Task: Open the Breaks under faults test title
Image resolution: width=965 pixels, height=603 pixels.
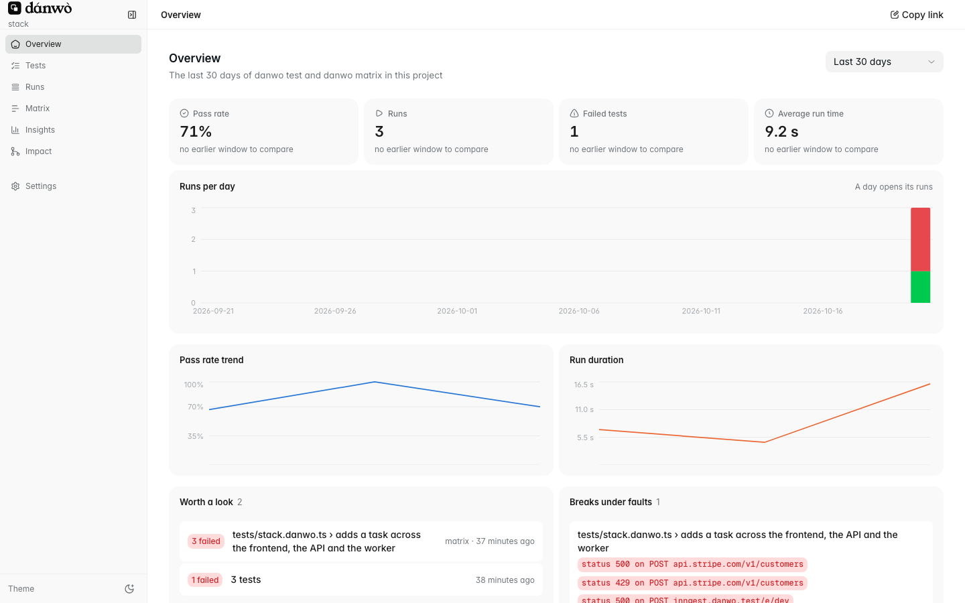Action: click(x=737, y=541)
